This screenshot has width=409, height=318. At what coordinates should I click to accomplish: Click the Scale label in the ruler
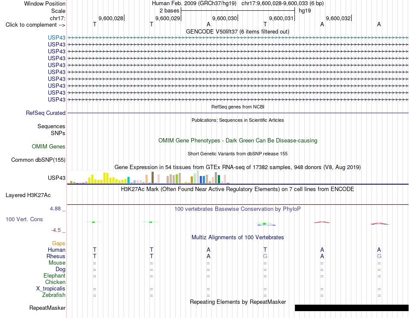(x=58, y=11)
